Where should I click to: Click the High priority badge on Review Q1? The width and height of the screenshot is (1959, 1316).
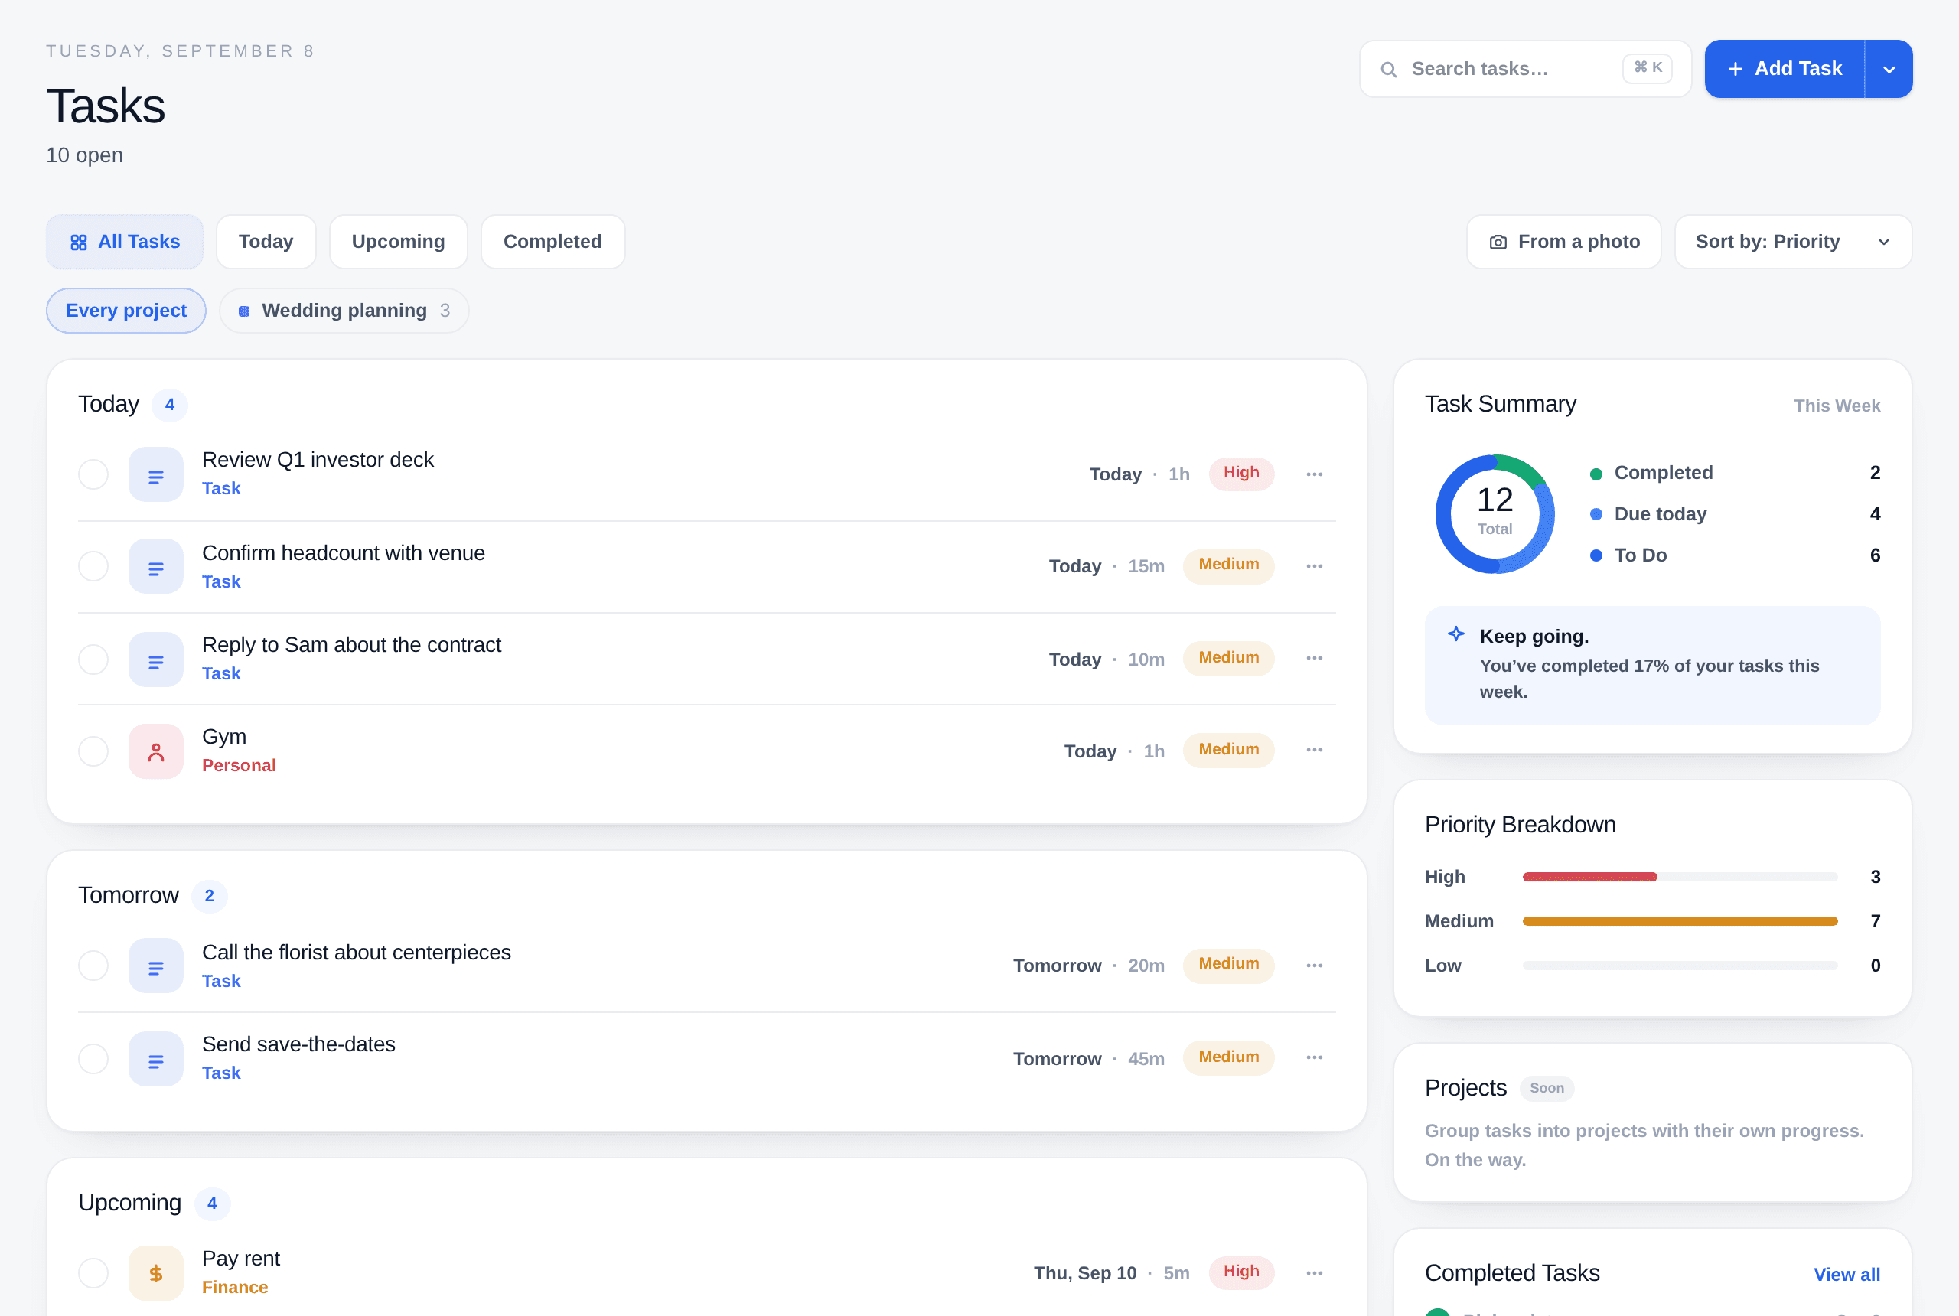click(1241, 474)
